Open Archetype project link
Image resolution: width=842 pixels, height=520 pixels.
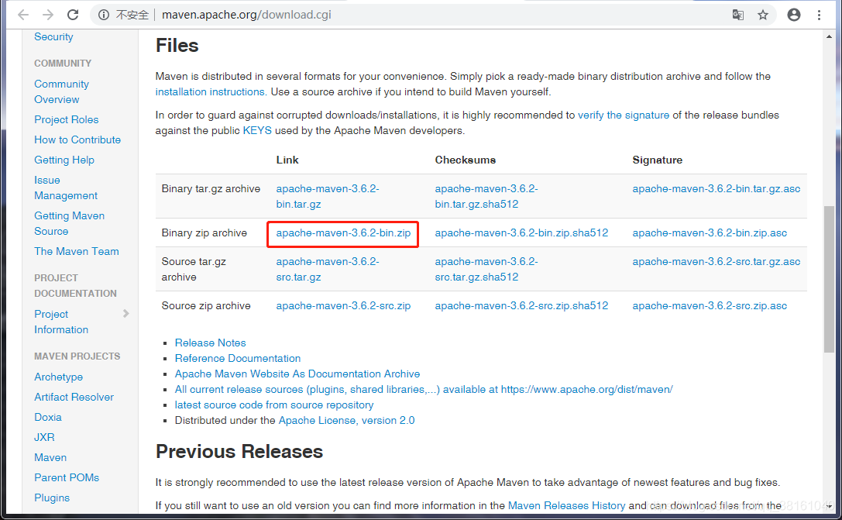[x=59, y=377]
